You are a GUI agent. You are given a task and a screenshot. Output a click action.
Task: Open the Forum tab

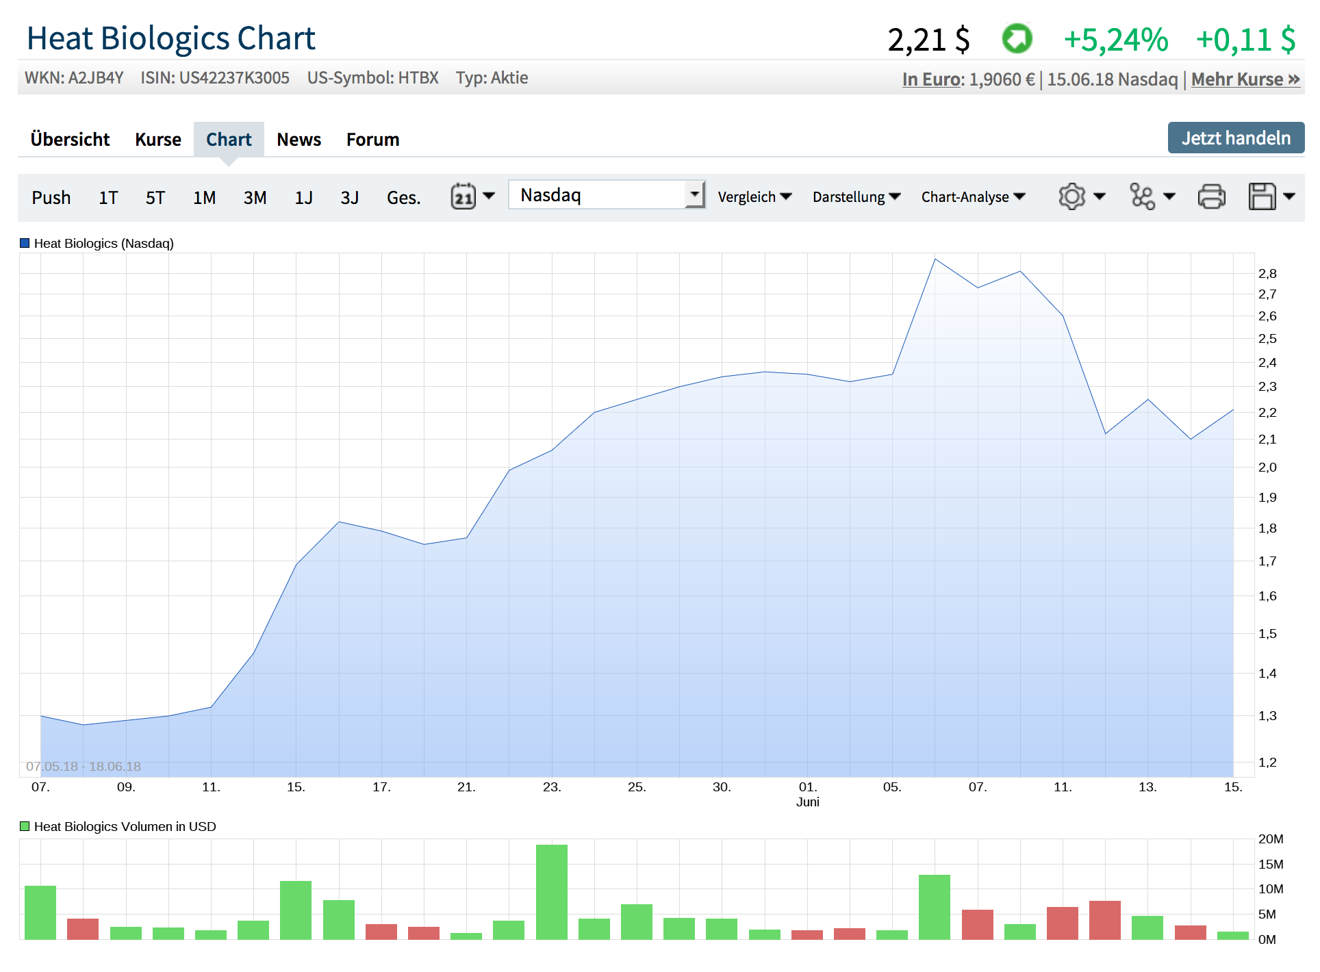[372, 140]
